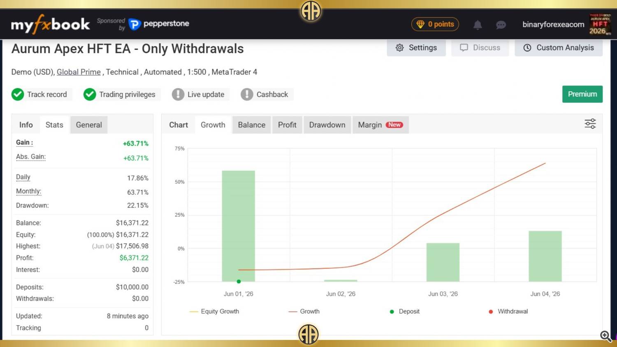617x347 pixels.
Task: Click the green Premium button
Action: coord(582,94)
